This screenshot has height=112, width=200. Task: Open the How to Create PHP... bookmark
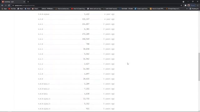(x=157, y=9)
